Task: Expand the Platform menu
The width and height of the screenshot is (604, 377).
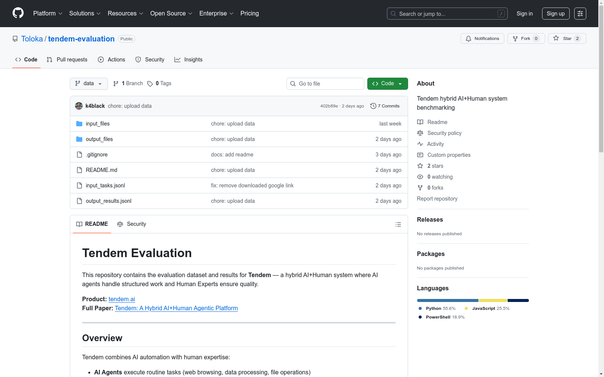Action: (48, 13)
